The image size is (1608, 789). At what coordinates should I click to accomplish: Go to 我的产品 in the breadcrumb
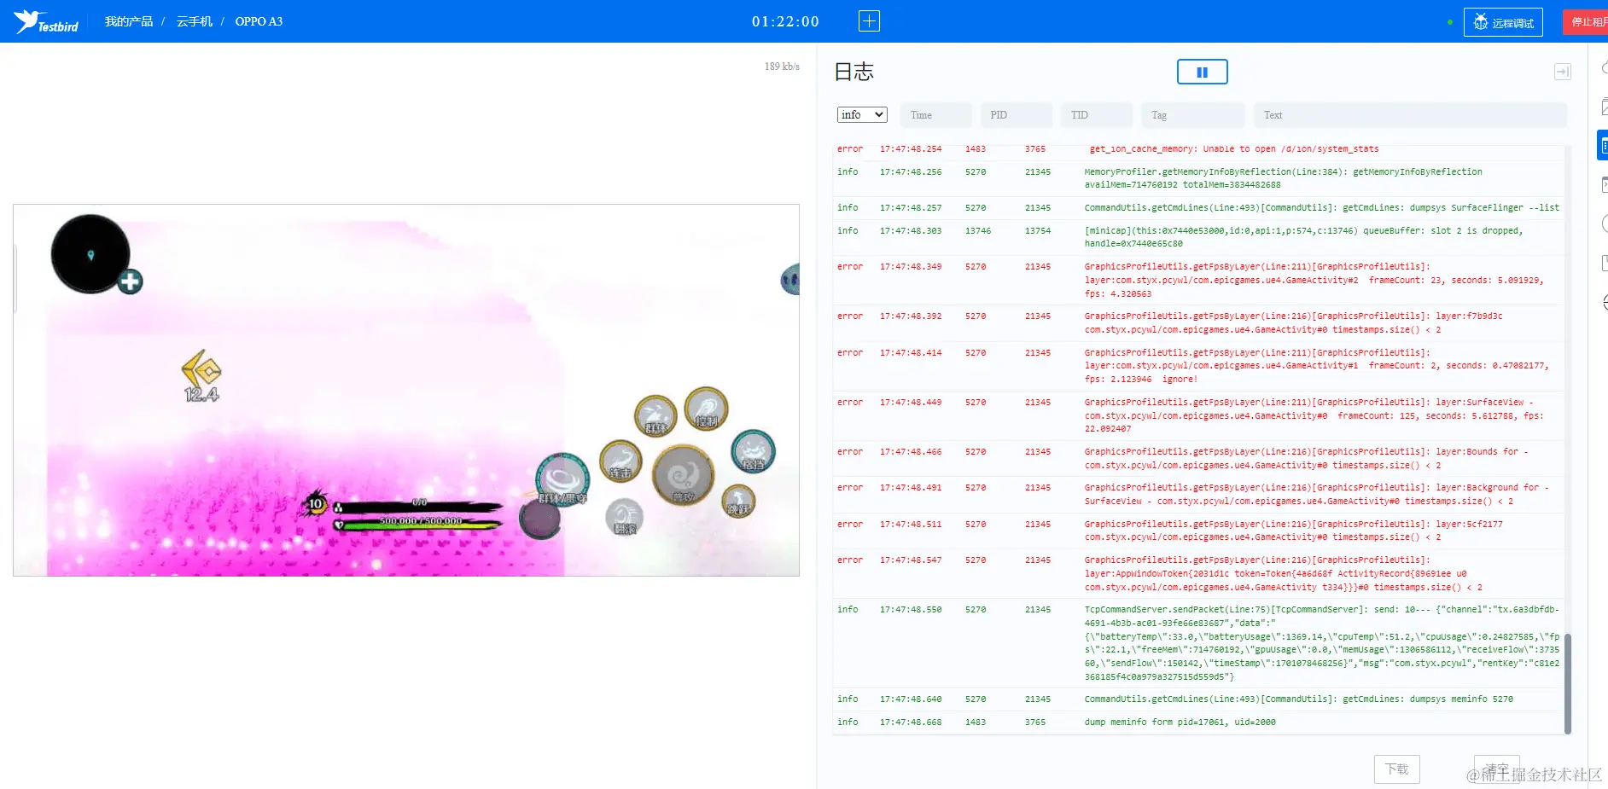[x=129, y=21]
